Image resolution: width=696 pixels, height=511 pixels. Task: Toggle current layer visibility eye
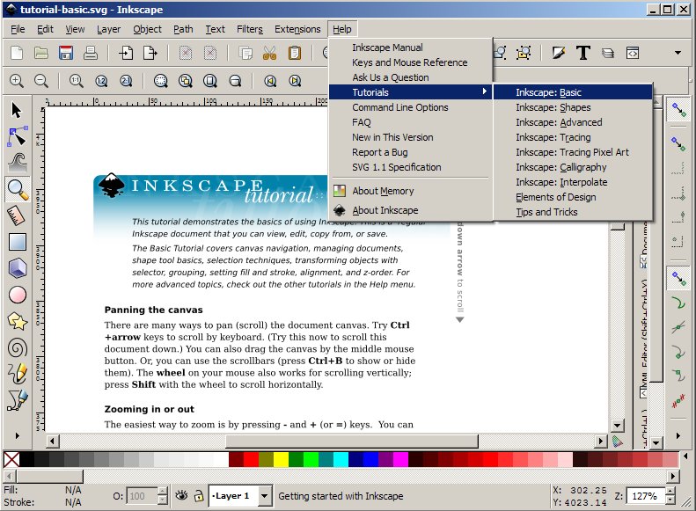[181, 495]
